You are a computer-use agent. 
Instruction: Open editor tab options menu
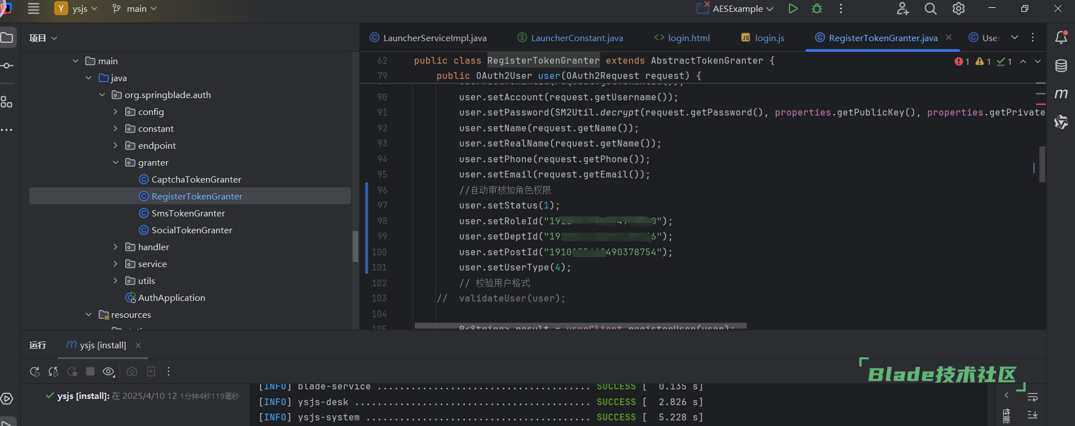pyautogui.click(x=1033, y=37)
